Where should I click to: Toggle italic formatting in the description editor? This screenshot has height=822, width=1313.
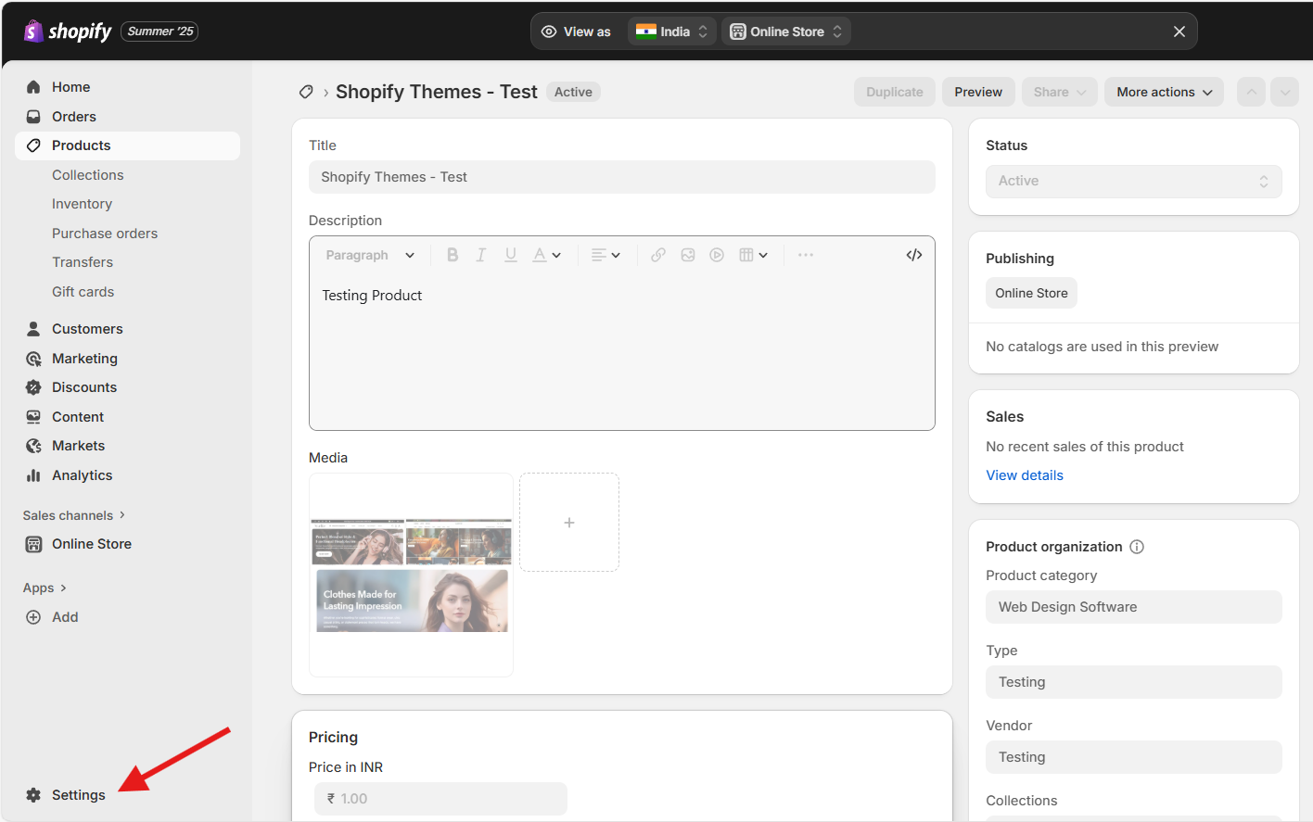point(481,255)
